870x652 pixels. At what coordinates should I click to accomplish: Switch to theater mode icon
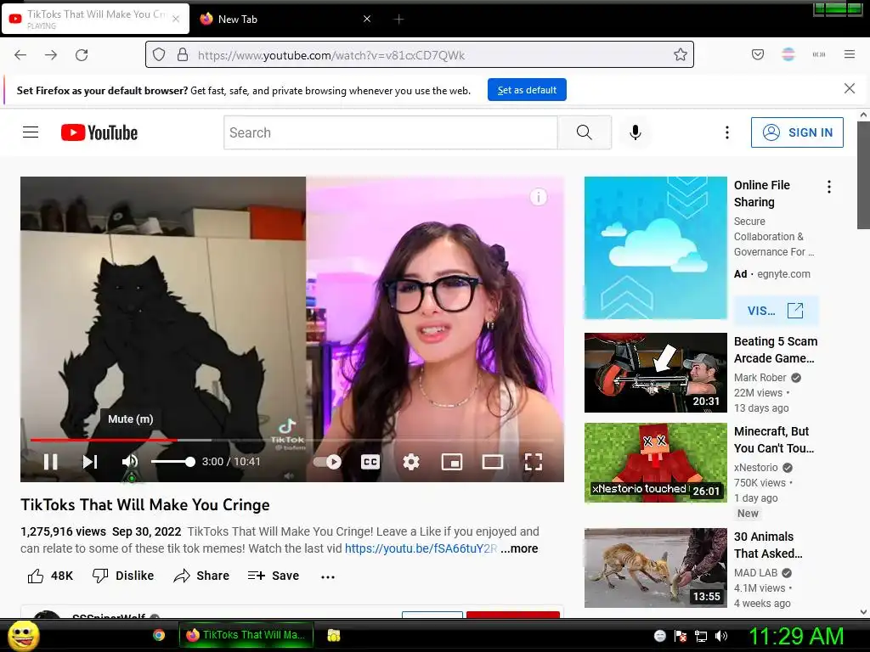[x=492, y=462]
